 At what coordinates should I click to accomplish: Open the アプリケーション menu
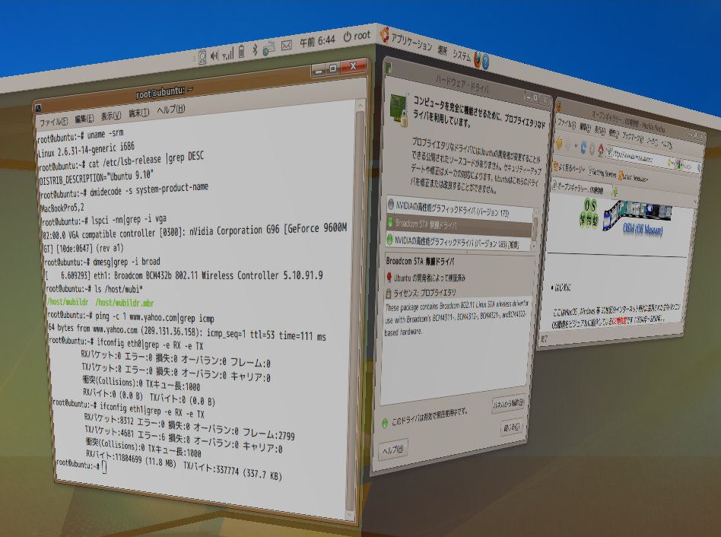pyautogui.click(x=411, y=43)
